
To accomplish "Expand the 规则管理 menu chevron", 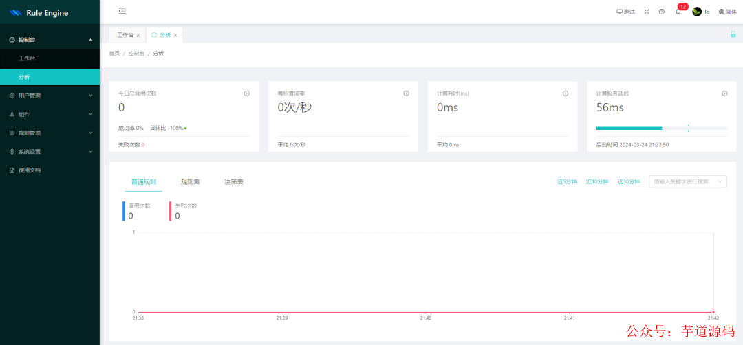I will tap(91, 133).
